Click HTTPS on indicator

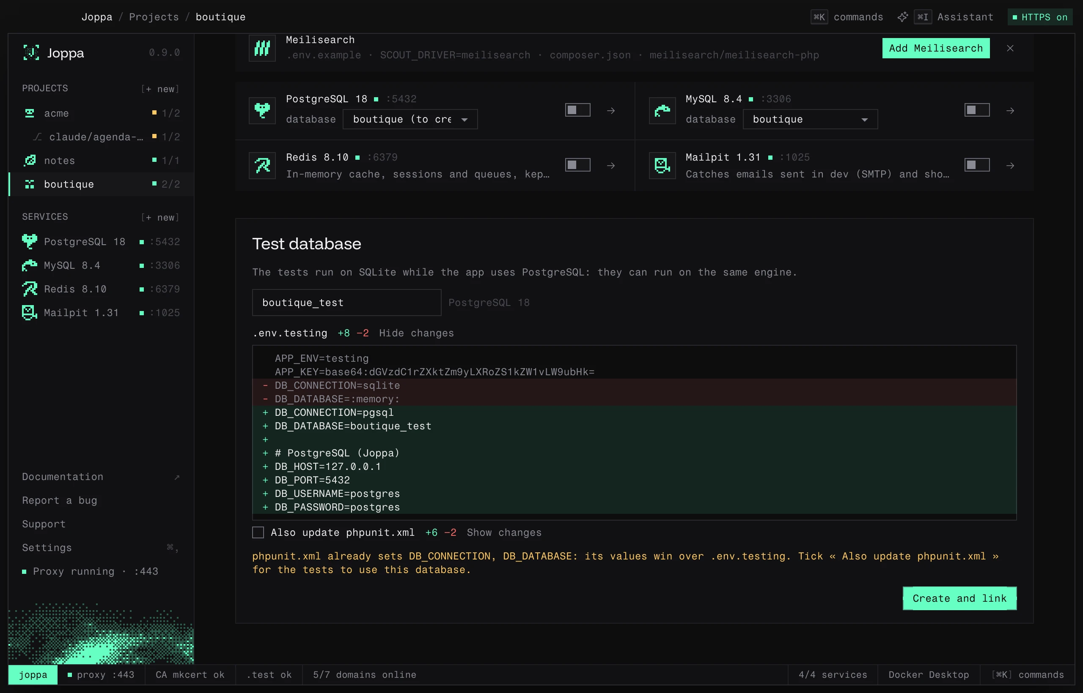(x=1040, y=17)
